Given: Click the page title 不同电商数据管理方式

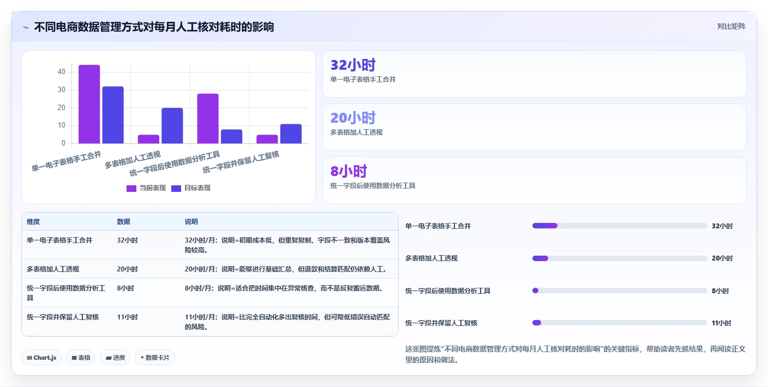Looking at the screenshot, I should [x=154, y=27].
